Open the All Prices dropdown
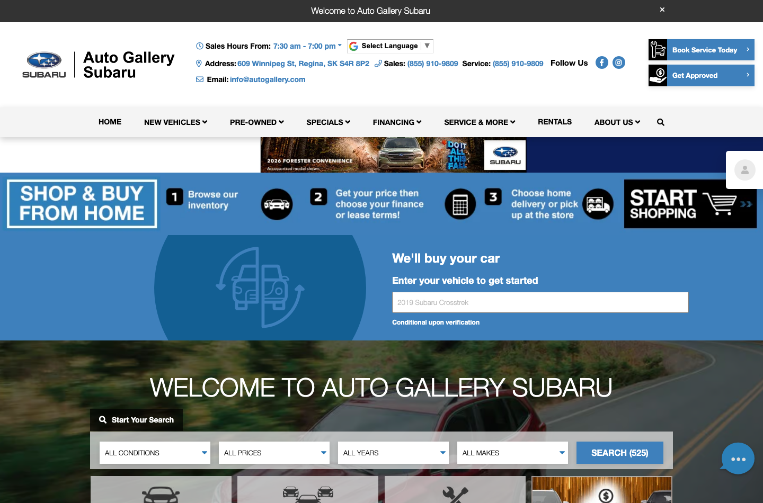 pyautogui.click(x=274, y=453)
